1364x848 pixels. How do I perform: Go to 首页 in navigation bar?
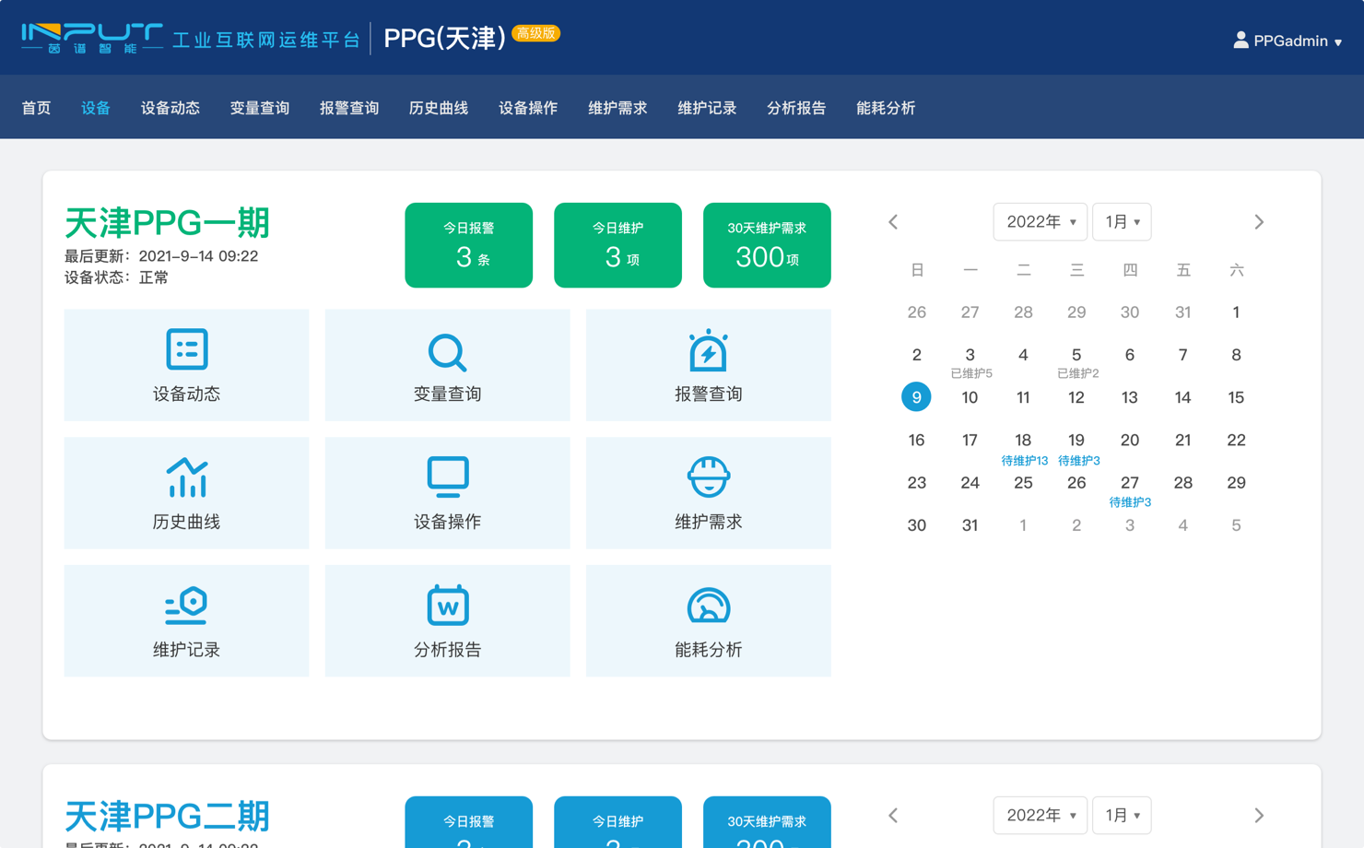point(36,108)
